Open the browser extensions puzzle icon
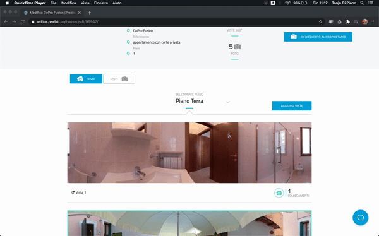379x236 pixels. click(348, 21)
